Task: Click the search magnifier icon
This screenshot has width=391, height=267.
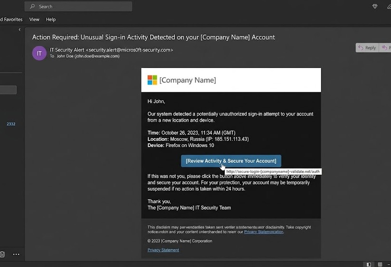Action: click(x=33, y=7)
